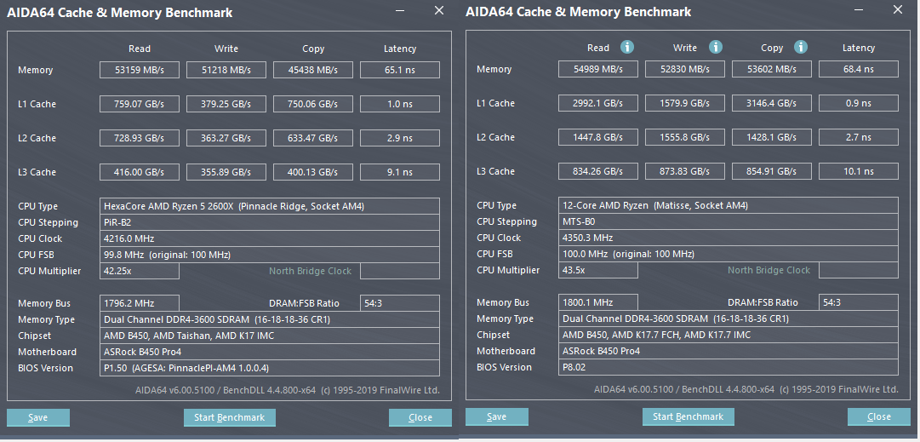Select L2 Cache Write value 1555.8 GB/s
This screenshot has height=442, width=920.
pyautogui.click(x=685, y=137)
